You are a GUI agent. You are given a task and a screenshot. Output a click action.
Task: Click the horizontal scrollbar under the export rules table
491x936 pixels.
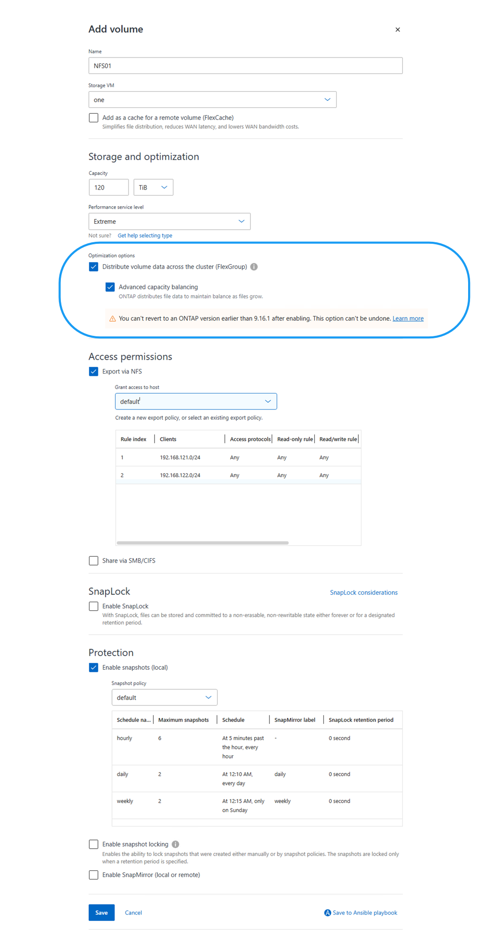pyautogui.click(x=203, y=542)
